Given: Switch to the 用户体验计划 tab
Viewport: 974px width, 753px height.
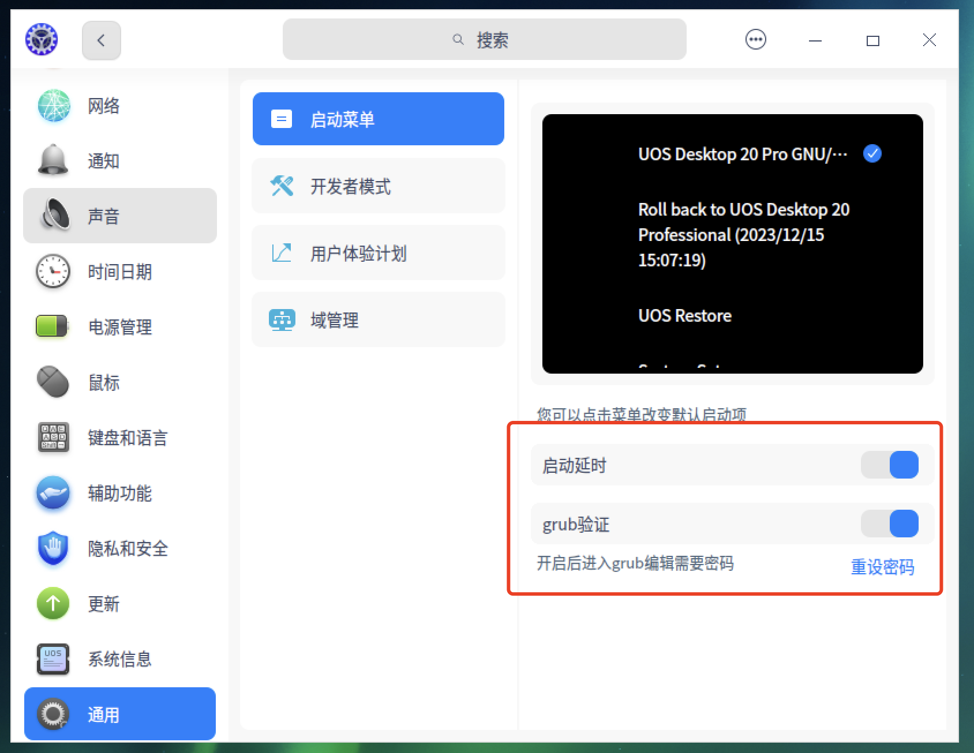Looking at the screenshot, I should pyautogui.click(x=379, y=253).
